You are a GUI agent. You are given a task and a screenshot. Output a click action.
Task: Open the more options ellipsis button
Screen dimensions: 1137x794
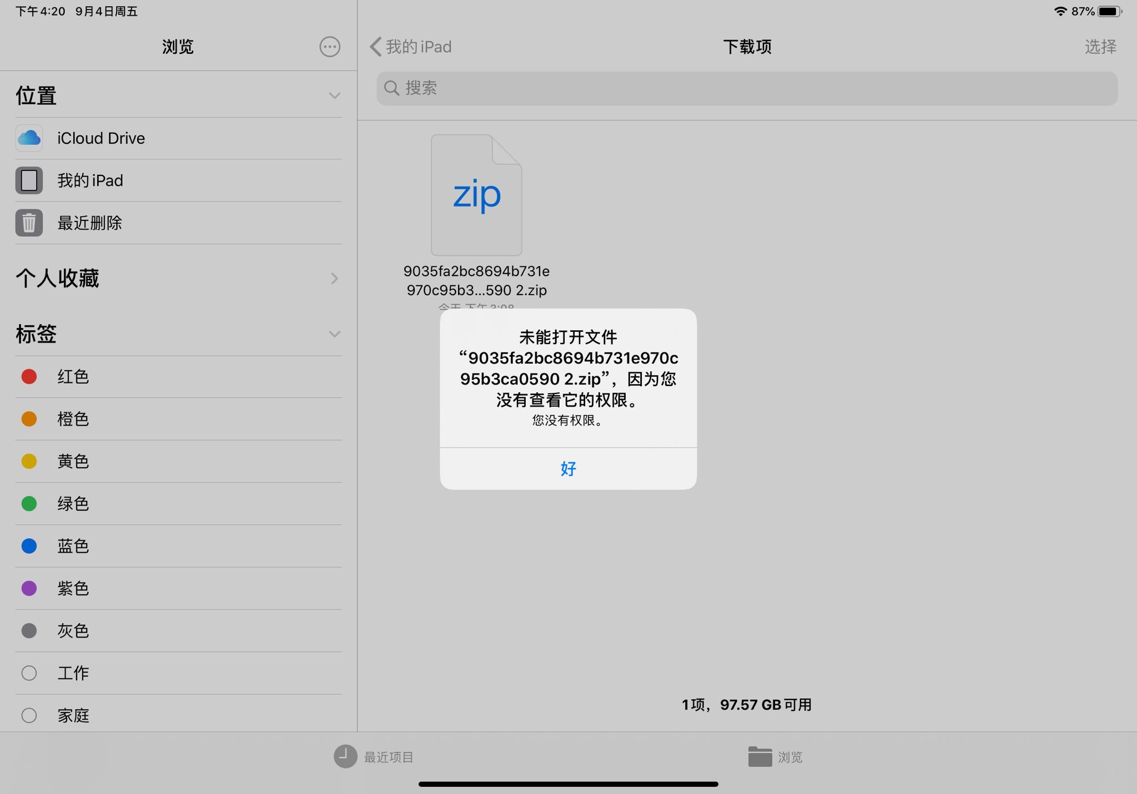330,47
